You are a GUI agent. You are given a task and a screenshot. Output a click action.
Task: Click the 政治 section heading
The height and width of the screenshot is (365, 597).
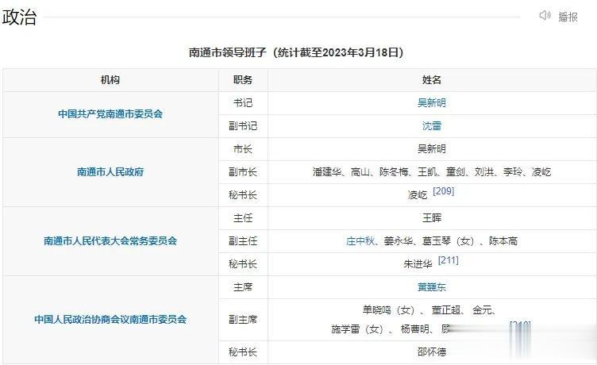19,17
